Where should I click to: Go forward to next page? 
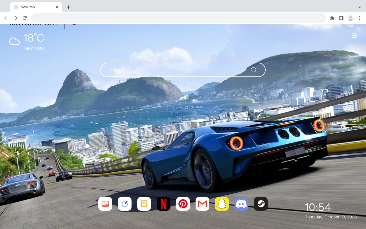[15, 18]
